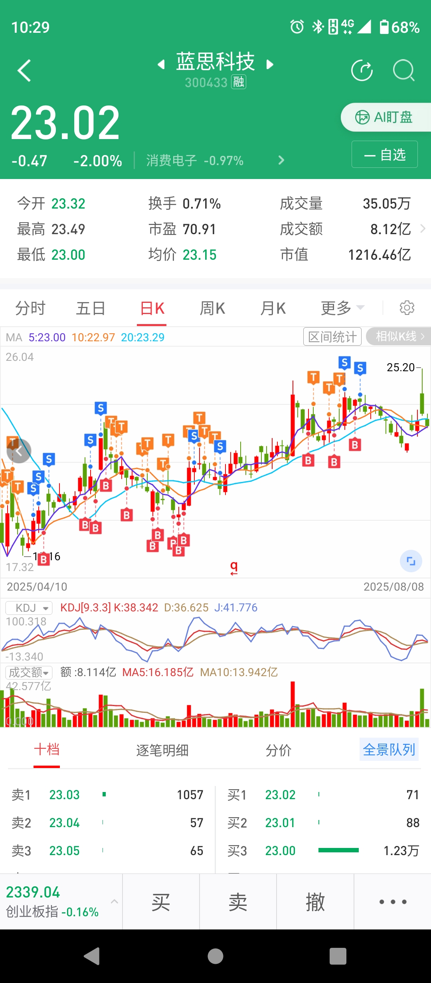Tap the 卖2 price 23.04
Viewport: 431px width, 983px height.
tap(64, 823)
